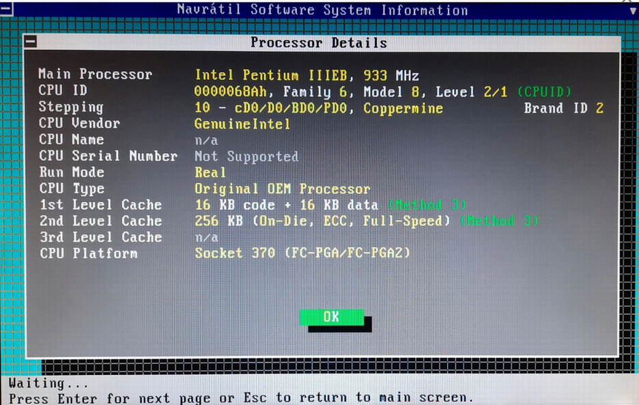The height and width of the screenshot is (405, 639).
Task: Click the green '(CPUID)' text
Action: (x=545, y=92)
